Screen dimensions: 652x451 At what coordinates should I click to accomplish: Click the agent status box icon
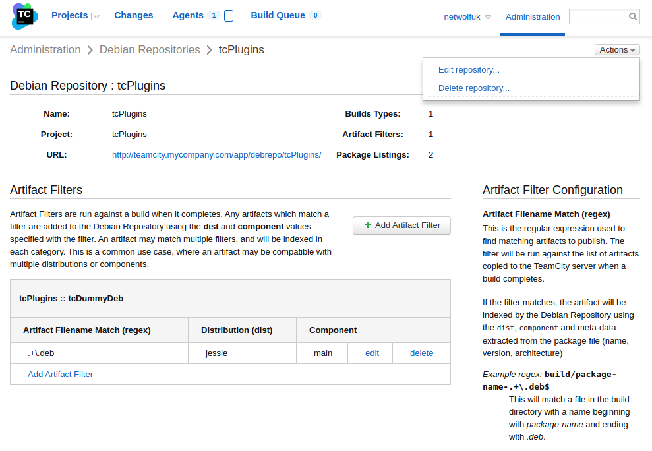click(229, 16)
